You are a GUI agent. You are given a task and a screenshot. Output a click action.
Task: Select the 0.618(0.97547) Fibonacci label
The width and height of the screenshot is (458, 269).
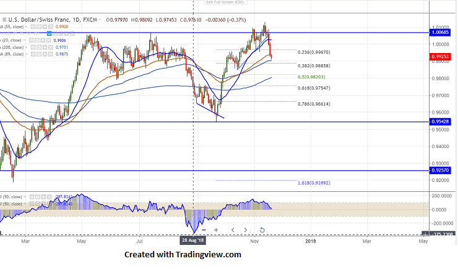314,88
